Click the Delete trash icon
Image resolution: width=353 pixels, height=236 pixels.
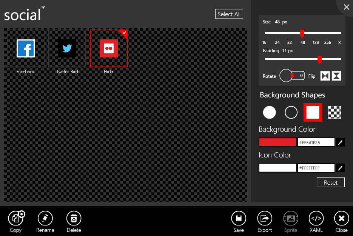click(x=74, y=218)
